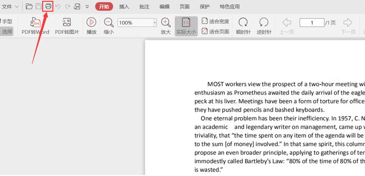Image resolution: width=365 pixels, height=176 pixels.
Task: Switch to the 特色应用 tab
Action: (230, 7)
